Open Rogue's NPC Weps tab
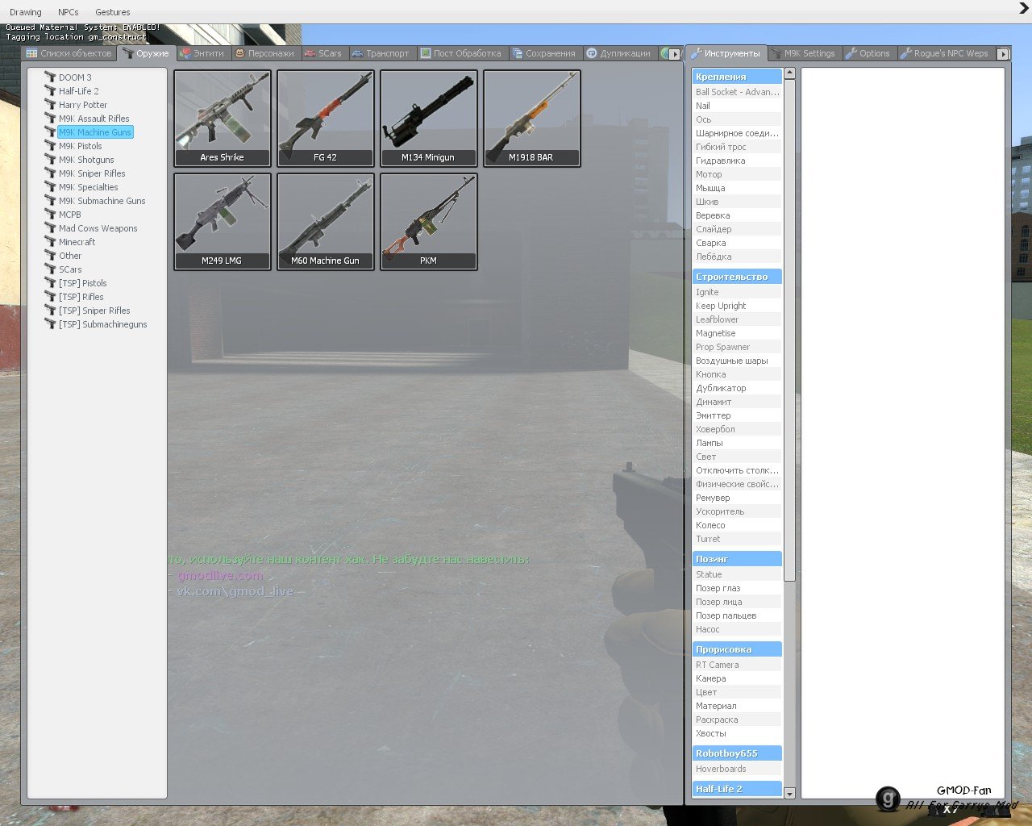The image size is (1032, 826). 945,53
